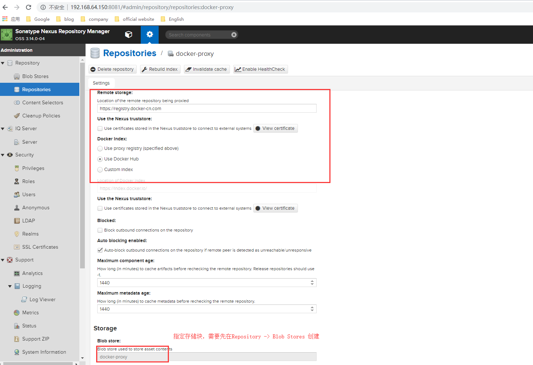533x365 pixels.
Task: Open the Administration gear icon
Action: coord(150,35)
